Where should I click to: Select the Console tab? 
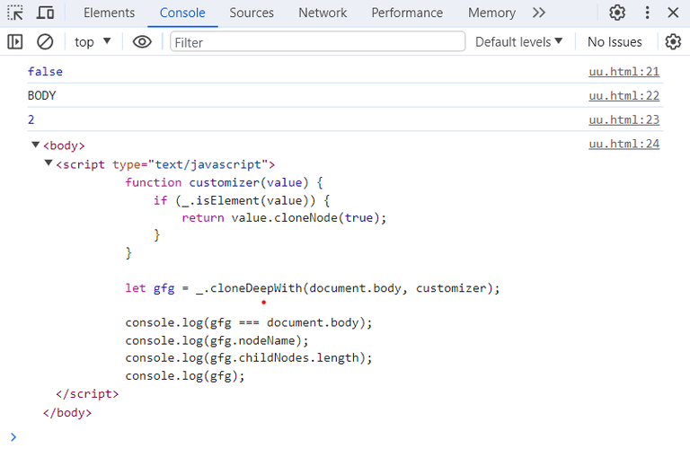point(182,13)
